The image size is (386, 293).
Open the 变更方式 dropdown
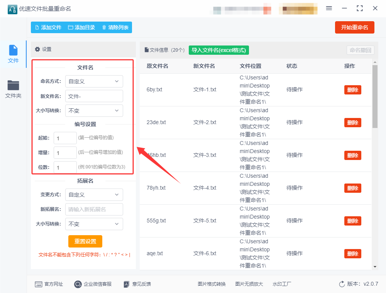coord(94,195)
